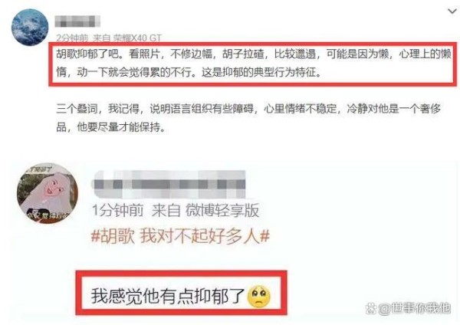
Task: Click the line 品，他要尽量才能保持
Action: [x=110, y=127]
